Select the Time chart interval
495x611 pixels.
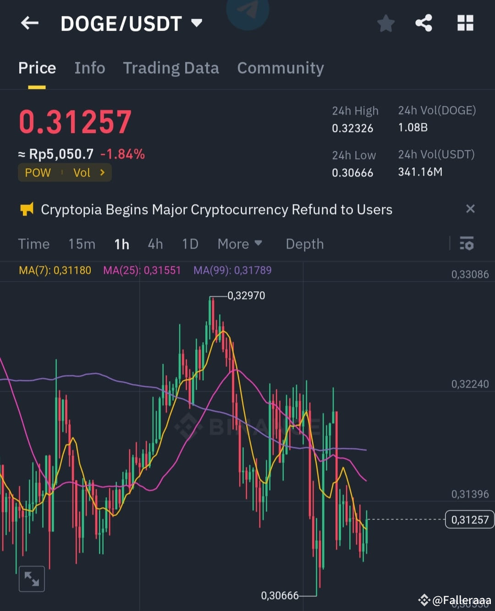point(34,244)
